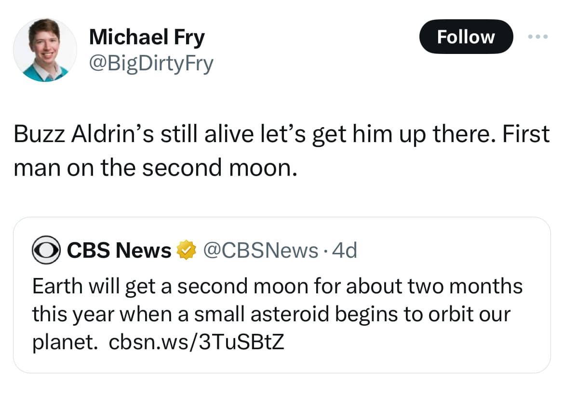
Task: Open the three-dot more options menu
Action: (x=538, y=37)
